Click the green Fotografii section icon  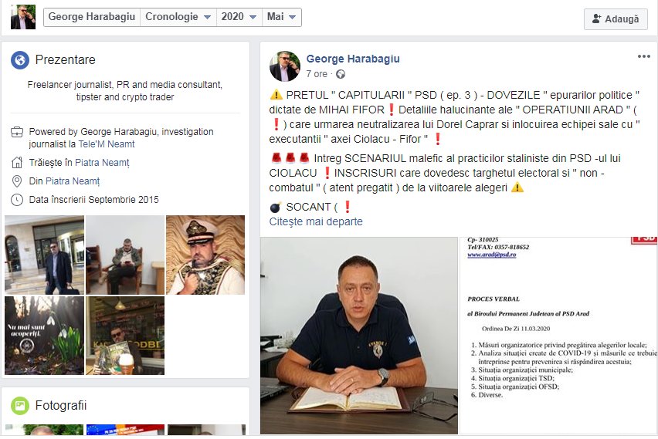(20, 406)
